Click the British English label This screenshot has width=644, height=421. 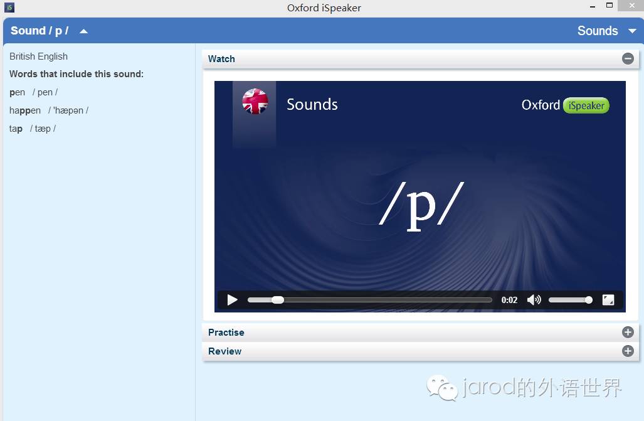pos(39,56)
